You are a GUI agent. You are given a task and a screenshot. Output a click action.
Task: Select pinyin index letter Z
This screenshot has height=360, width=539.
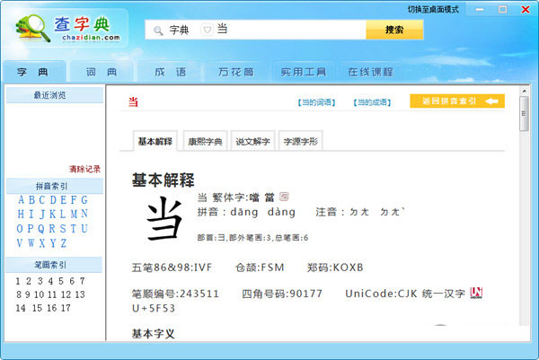click(64, 243)
